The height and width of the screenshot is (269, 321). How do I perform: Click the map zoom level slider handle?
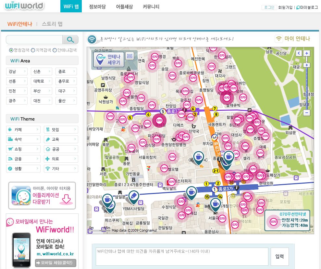[307, 65]
